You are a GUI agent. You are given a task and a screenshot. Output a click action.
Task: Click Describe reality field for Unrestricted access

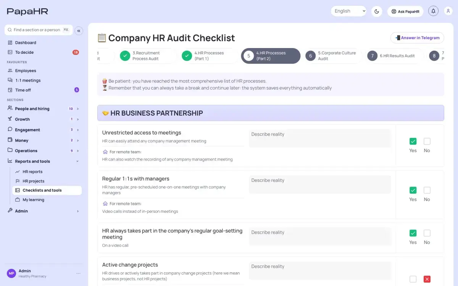pos(320,138)
